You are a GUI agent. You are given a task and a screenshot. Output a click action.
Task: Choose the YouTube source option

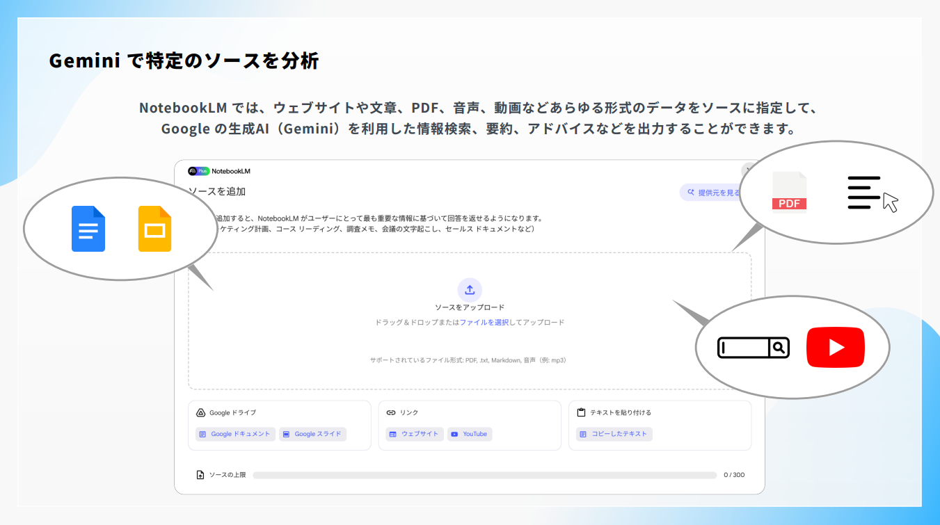(470, 434)
